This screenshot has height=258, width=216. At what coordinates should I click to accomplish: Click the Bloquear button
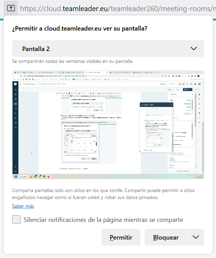pos(166,237)
